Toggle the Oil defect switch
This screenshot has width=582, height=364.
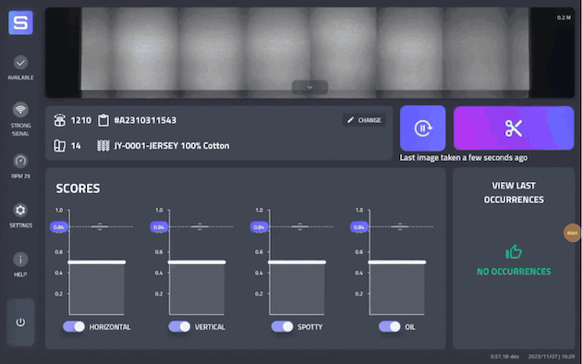pos(389,326)
